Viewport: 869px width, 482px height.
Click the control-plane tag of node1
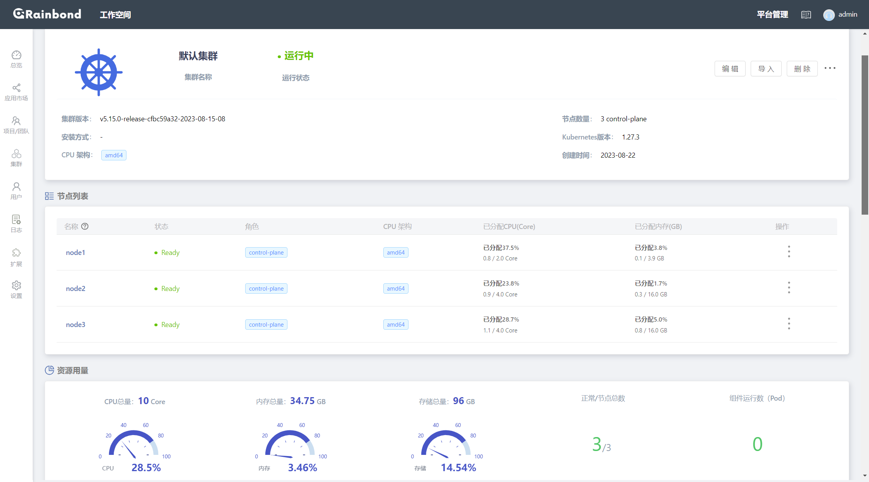266,252
